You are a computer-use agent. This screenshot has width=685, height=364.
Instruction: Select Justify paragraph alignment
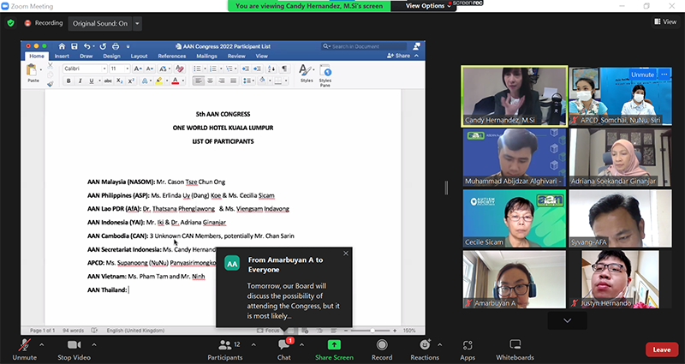(233, 81)
